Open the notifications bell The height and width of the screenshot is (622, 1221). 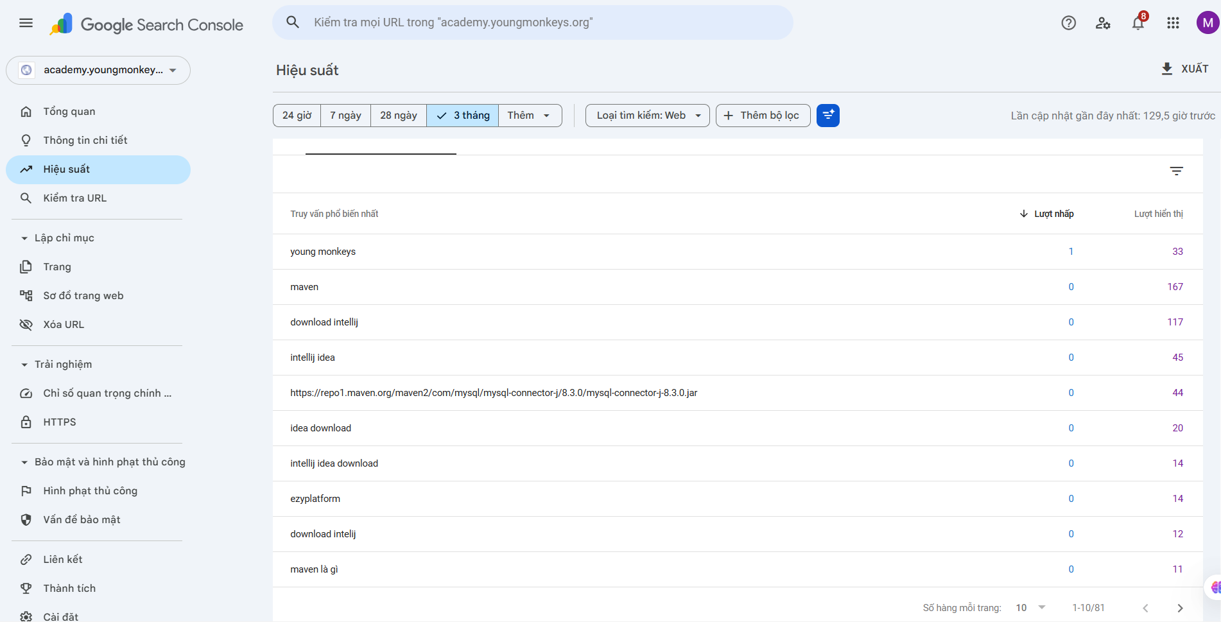(x=1138, y=23)
